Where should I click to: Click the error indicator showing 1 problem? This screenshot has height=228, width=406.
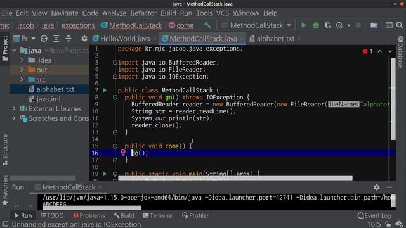point(368,51)
